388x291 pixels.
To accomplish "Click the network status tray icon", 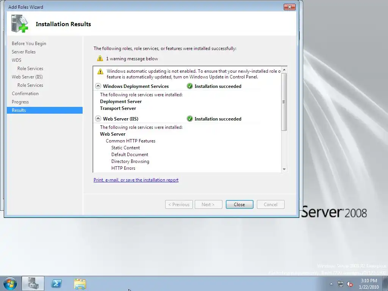I will pos(341,284).
